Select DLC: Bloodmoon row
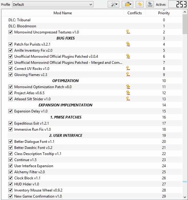 click(x=95, y=26)
